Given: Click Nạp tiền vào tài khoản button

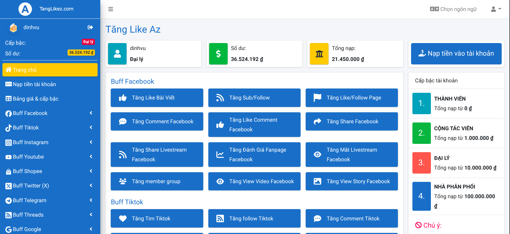Looking at the screenshot, I should [456, 53].
